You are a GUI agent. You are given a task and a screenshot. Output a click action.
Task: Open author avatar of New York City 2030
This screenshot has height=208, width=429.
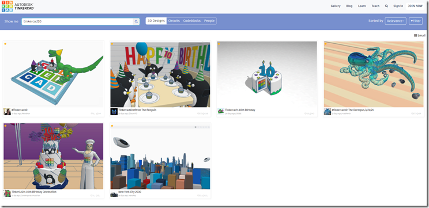click(114, 194)
